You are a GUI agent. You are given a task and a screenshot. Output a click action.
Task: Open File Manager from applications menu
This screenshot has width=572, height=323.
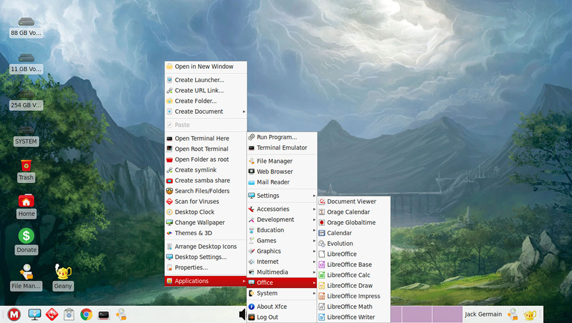(282, 161)
